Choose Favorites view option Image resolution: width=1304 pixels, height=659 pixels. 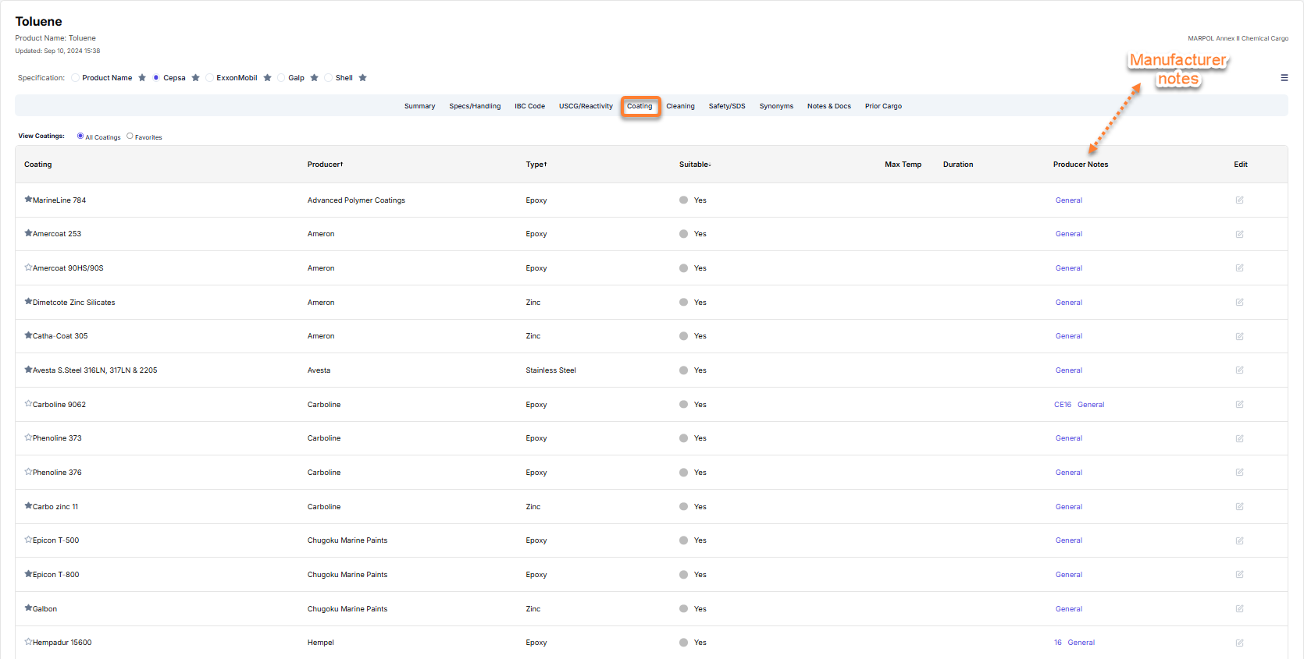130,136
